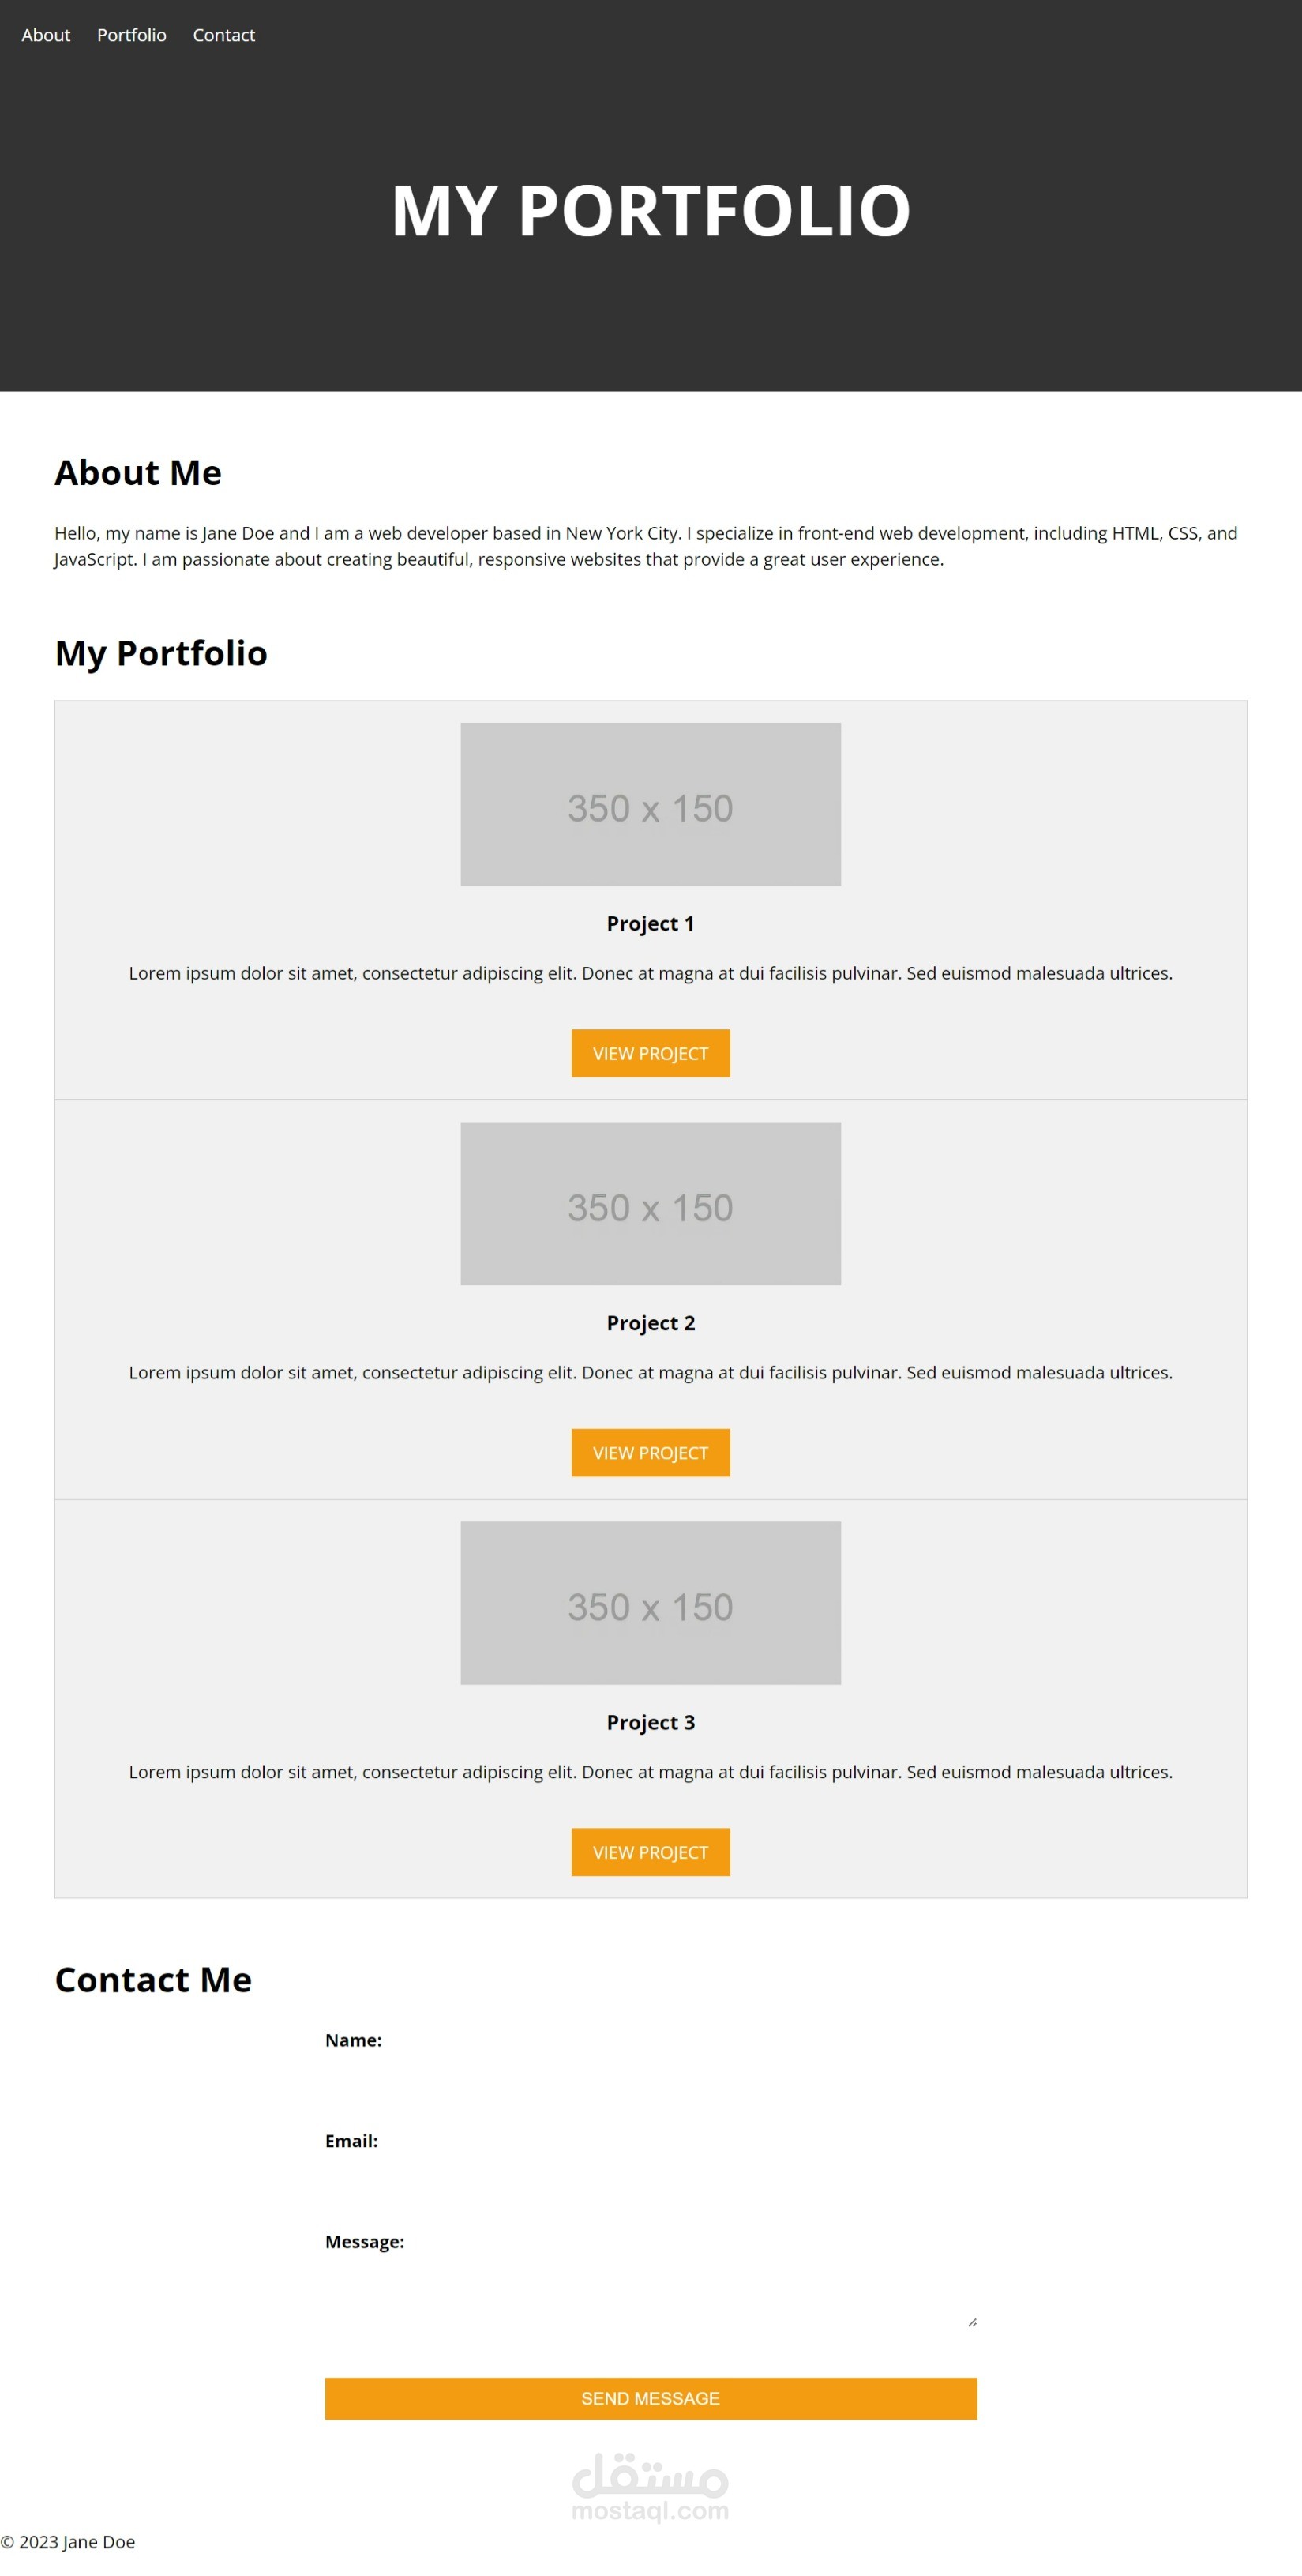The width and height of the screenshot is (1302, 2576).
Task: Click the Contact Me section heading
Action: (x=153, y=1979)
